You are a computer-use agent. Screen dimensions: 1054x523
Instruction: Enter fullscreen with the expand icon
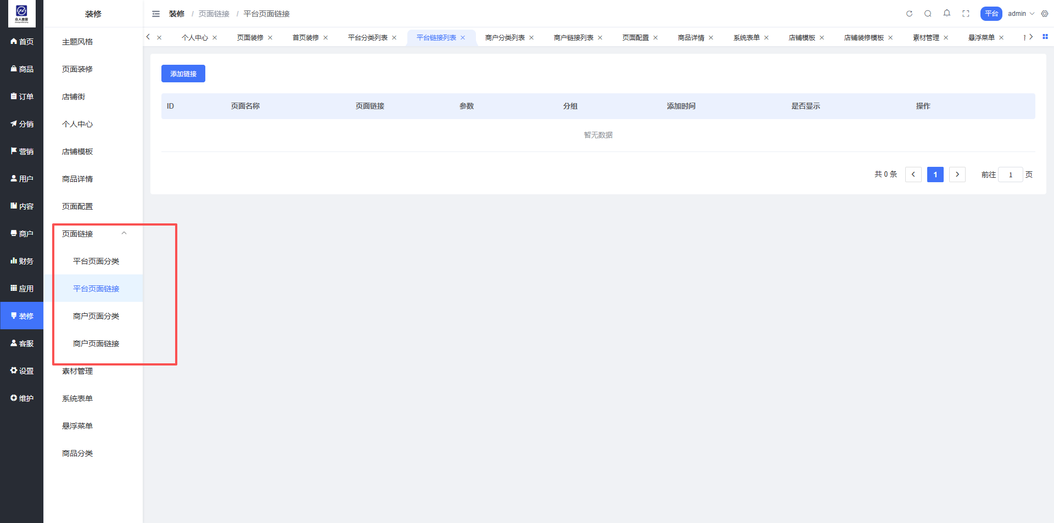tap(966, 13)
